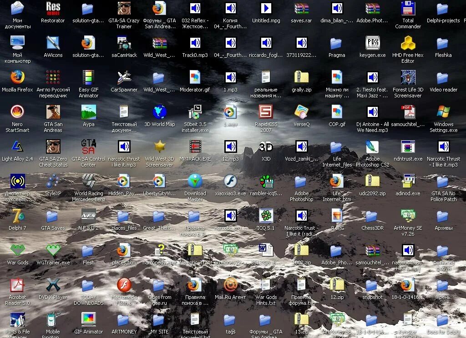Select Rapid CSS 2007 icon
The image size is (466, 338).
click(x=266, y=112)
